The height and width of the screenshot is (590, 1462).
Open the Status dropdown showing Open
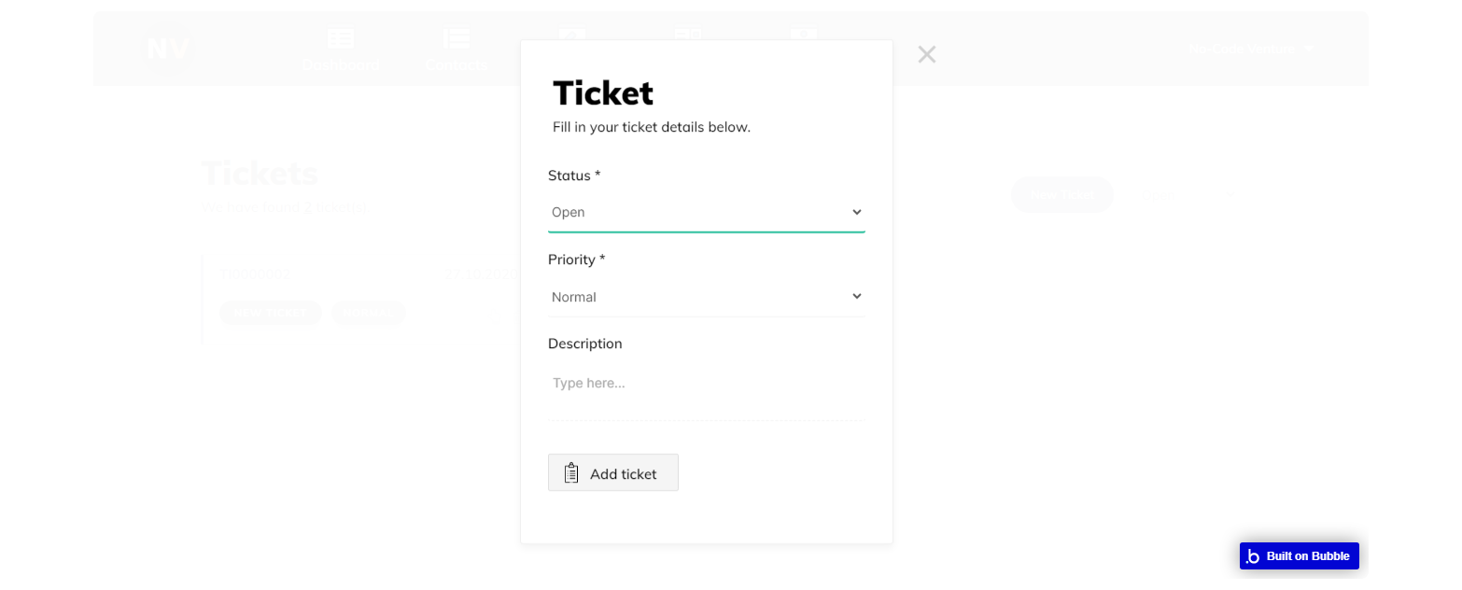click(706, 213)
